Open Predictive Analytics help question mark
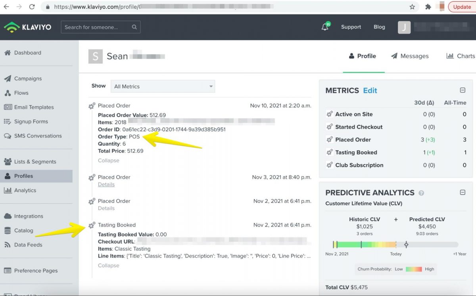The height and width of the screenshot is (296, 476). click(421, 193)
